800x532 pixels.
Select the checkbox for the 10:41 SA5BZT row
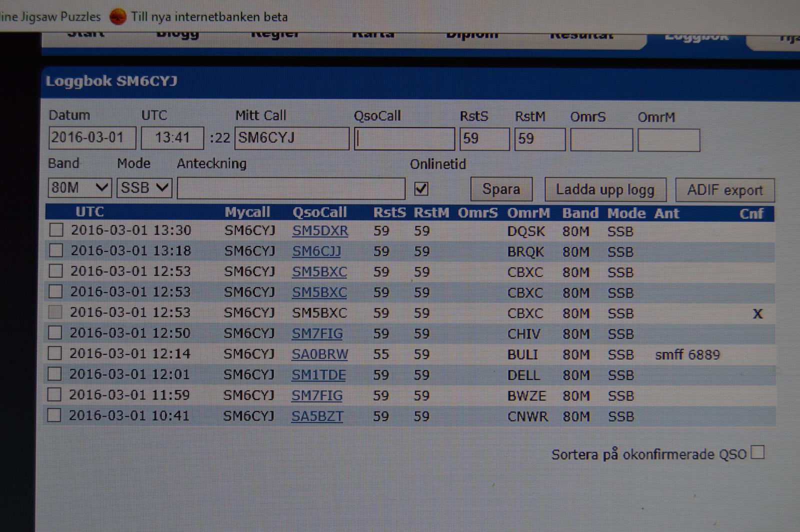click(54, 415)
